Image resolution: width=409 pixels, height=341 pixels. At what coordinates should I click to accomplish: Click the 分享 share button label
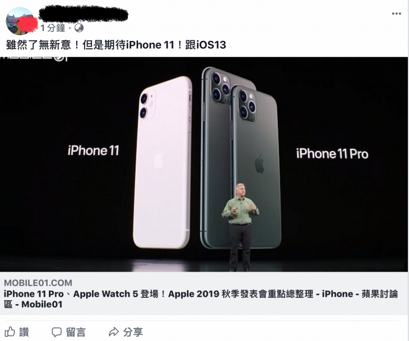click(133, 332)
